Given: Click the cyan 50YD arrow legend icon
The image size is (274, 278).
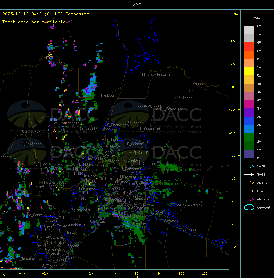Looking at the screenshot, I should pyautogui.click(x=249, y=166).
